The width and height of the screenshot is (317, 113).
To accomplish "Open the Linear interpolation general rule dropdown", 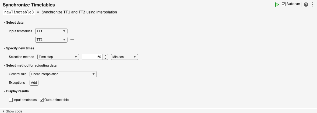I will click(x=63, y=74).
